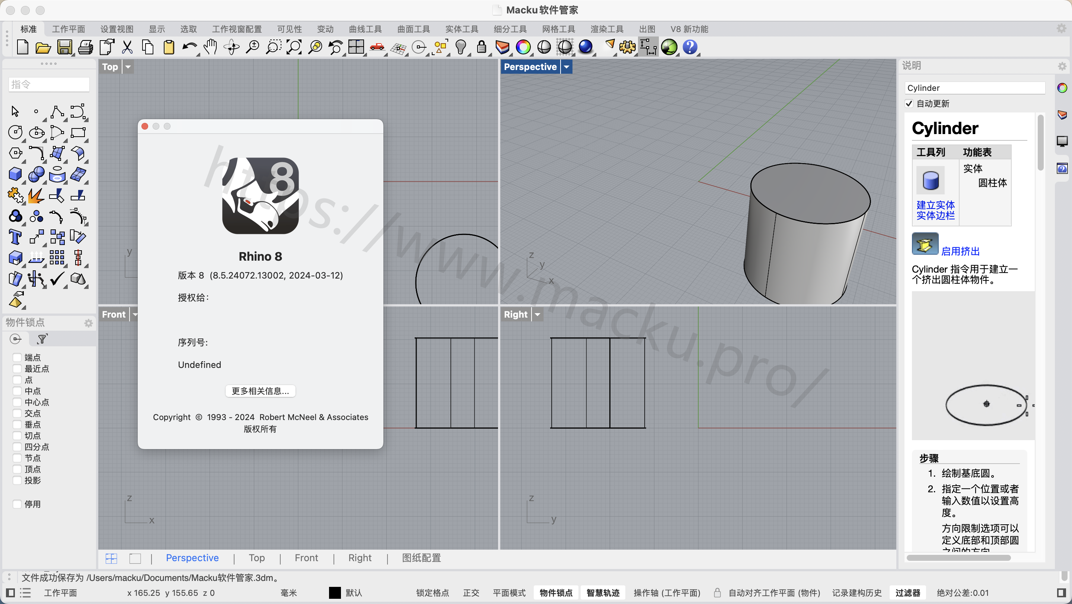The width and height of the screenshot is (1072, 604).
Task: Click the Zoom Extents icon
Action: tap(294, 47)
